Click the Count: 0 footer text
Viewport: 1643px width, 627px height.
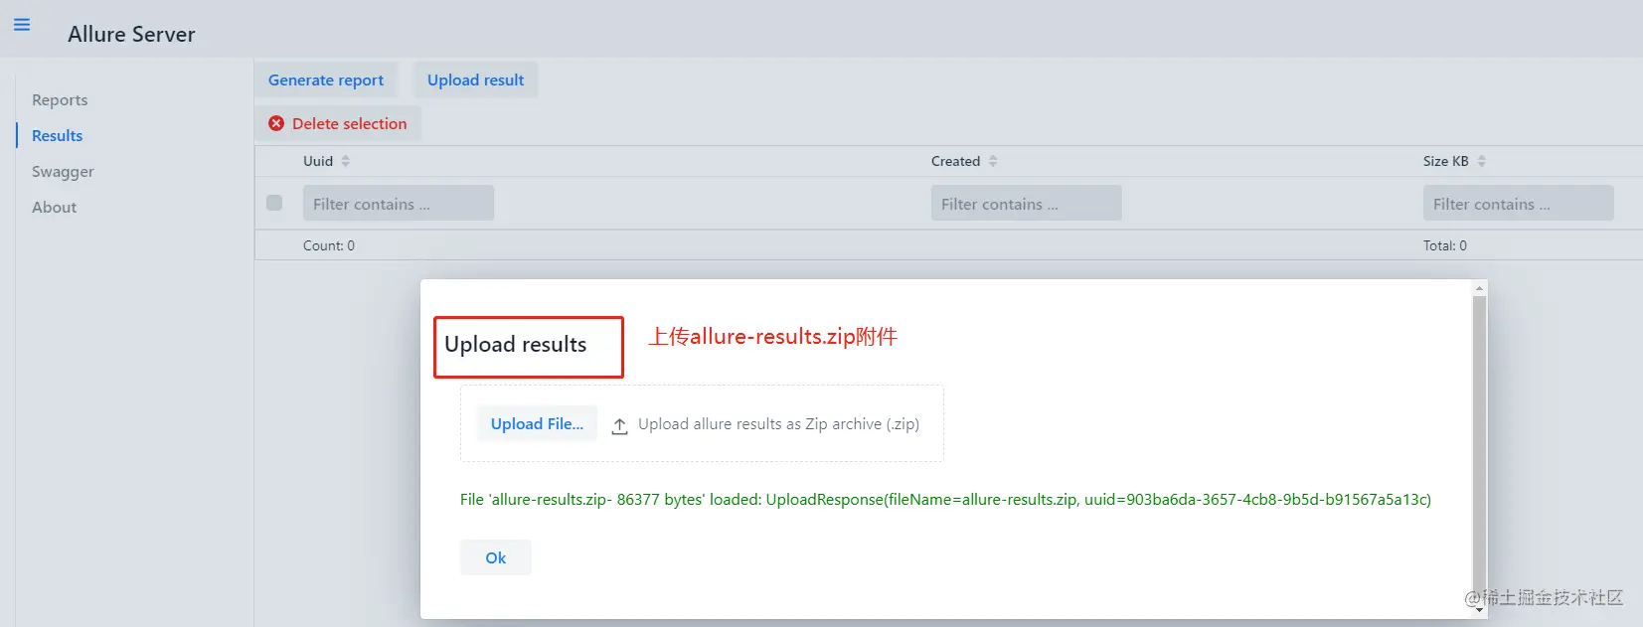329,245
